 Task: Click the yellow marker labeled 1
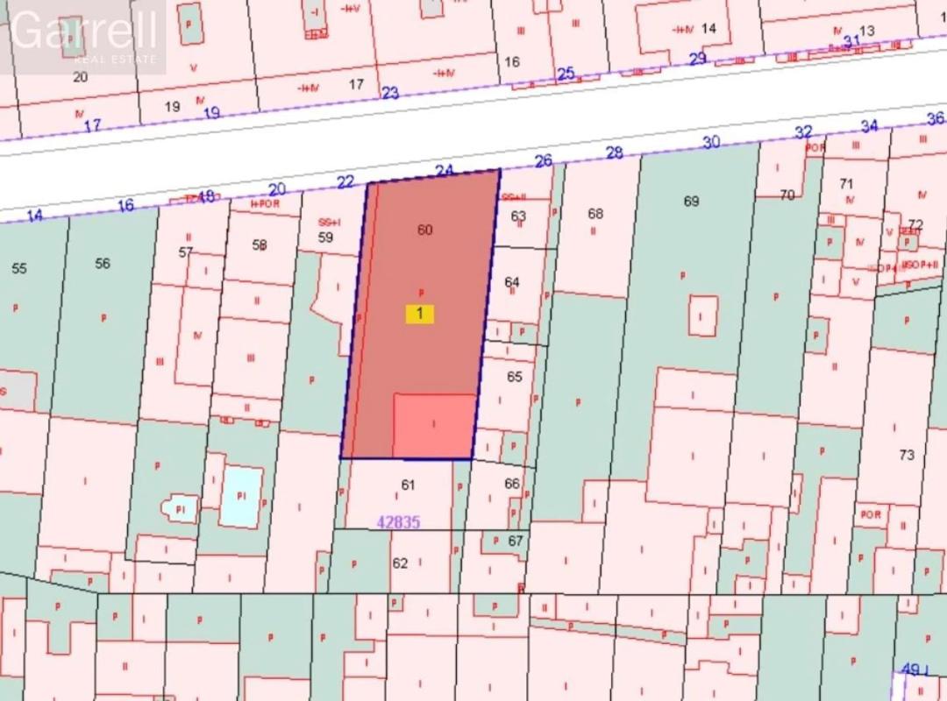(x=419, y=314)
